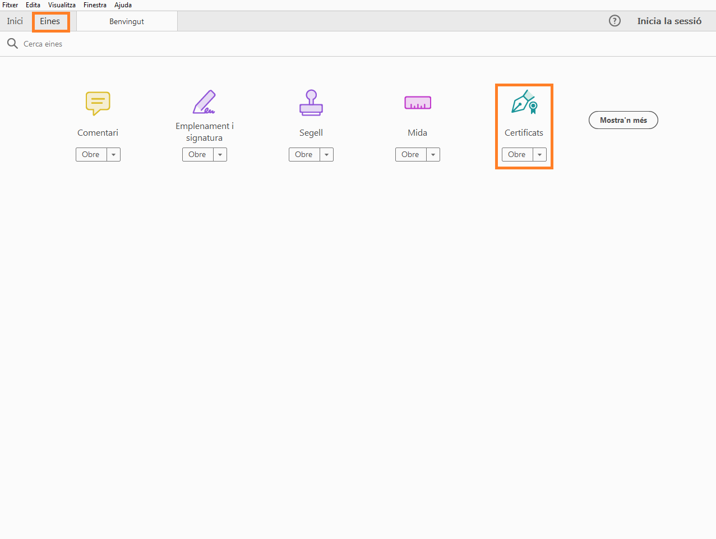Expand Emplenament i signatura Obre dropdown arrow
This screenshot has width=716, height=539.
(x=220, y=154)
